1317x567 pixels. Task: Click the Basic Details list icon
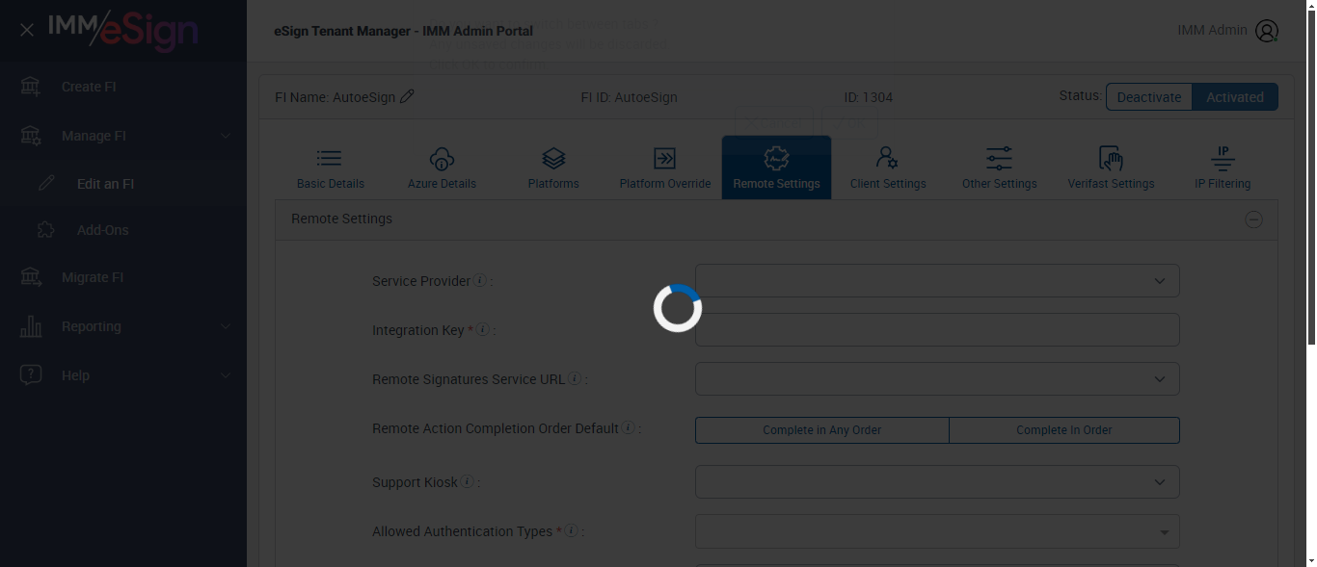point(330,158)
